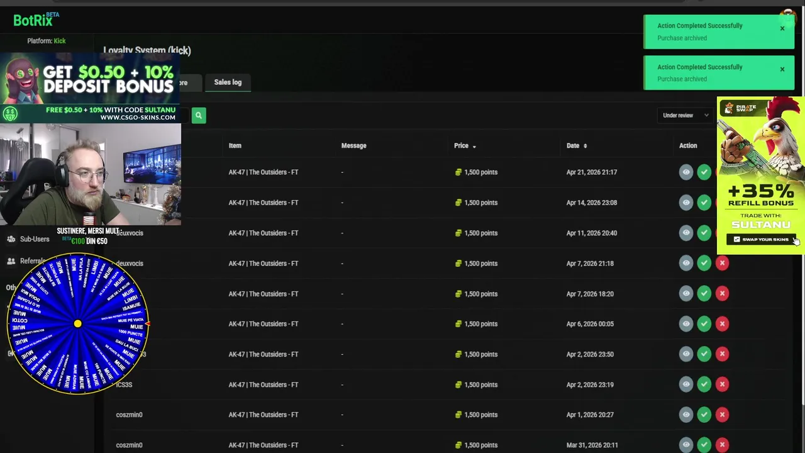The height and width of the screenshot is (453, 805).
Task: Reject the Apr 2, 2026 23:19 purchase
Action: click(x=722, y=384)
